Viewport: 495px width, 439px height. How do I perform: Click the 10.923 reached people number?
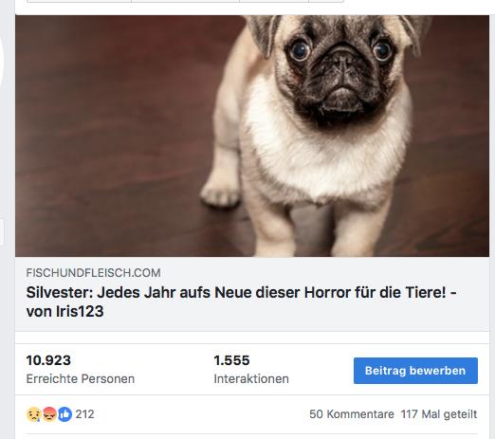tap(48, 360)
